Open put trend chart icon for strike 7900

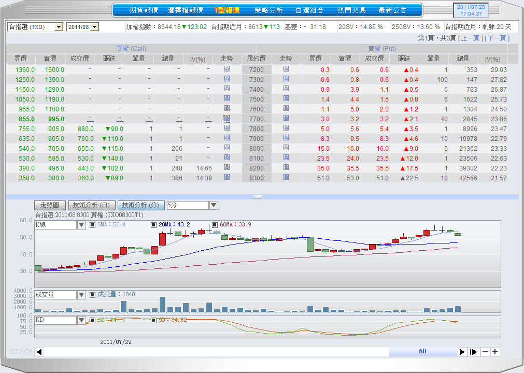pyautogui.click(x=286, y=138)
